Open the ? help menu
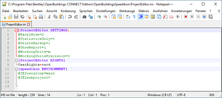Screen dimensions: 222x98 click(210, 11)
